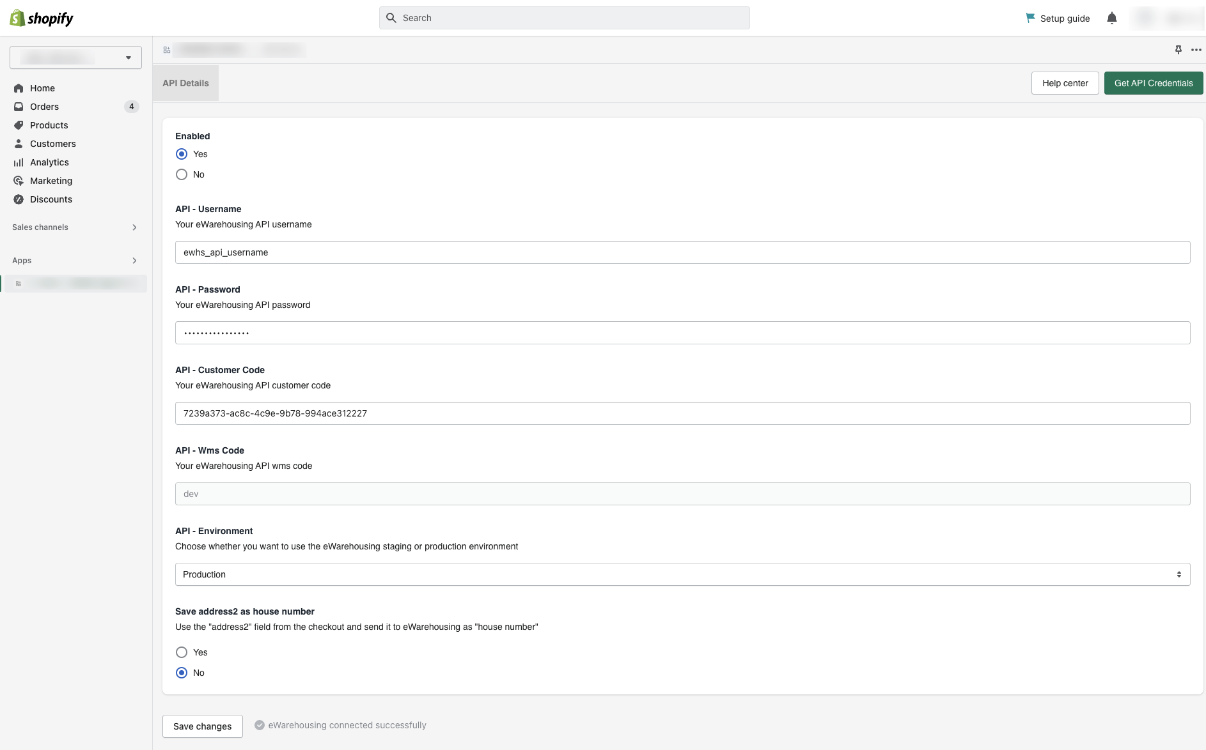Select the Orders icon in sidebar
Image resolution: width=1206 pixels, height=750 pixels.
pyautogui.click(x=19, y=107)
